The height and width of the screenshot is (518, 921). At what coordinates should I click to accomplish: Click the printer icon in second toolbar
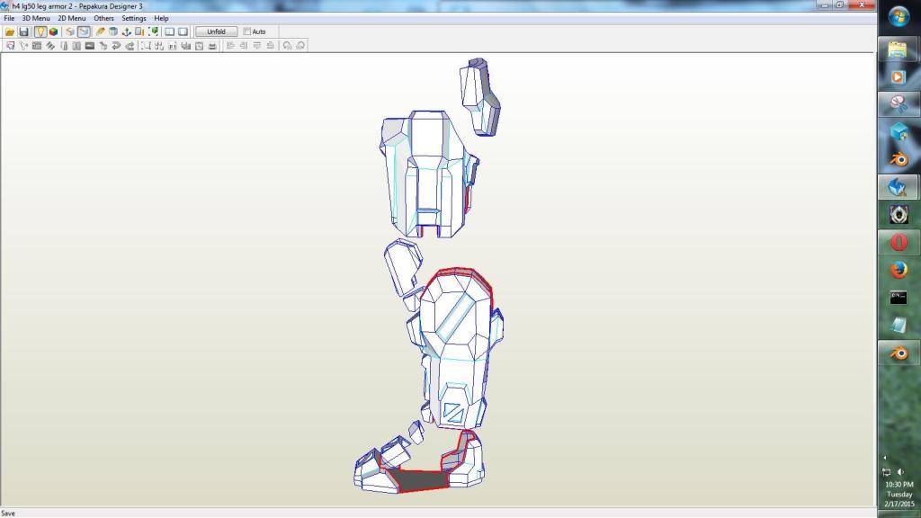pos(212,45)
